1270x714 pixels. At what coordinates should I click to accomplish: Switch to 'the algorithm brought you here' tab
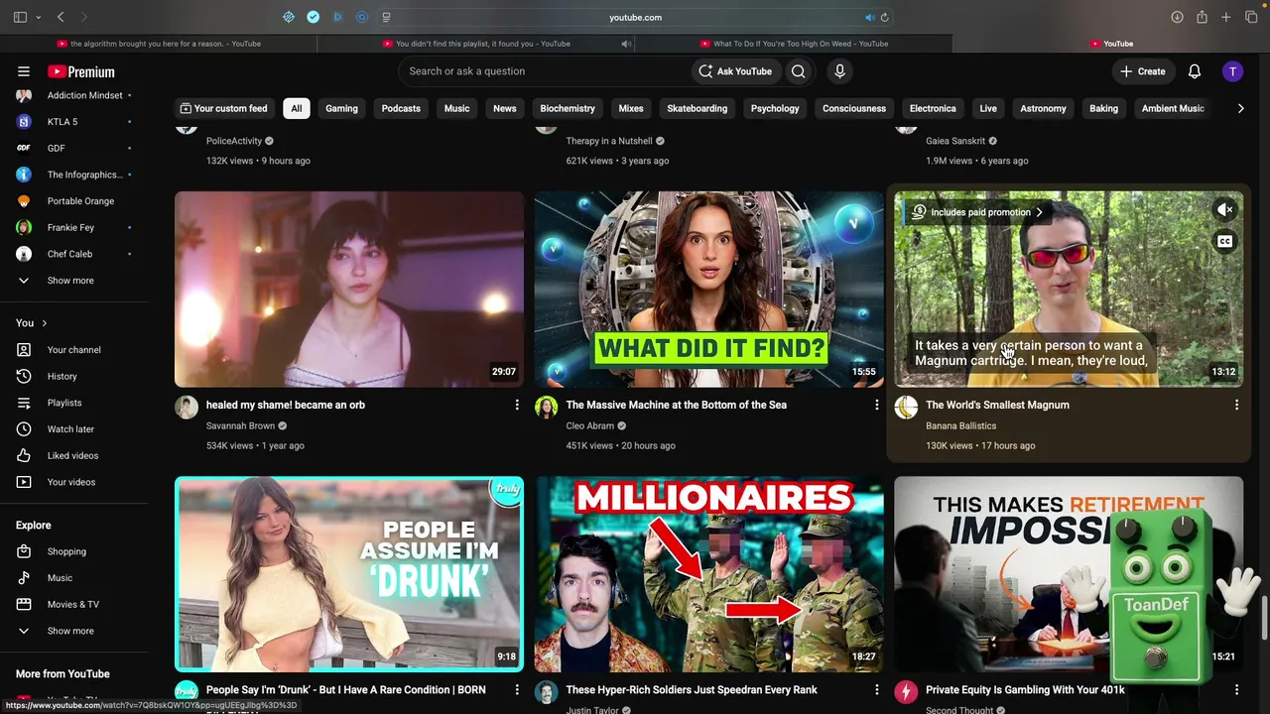(159, 44)
